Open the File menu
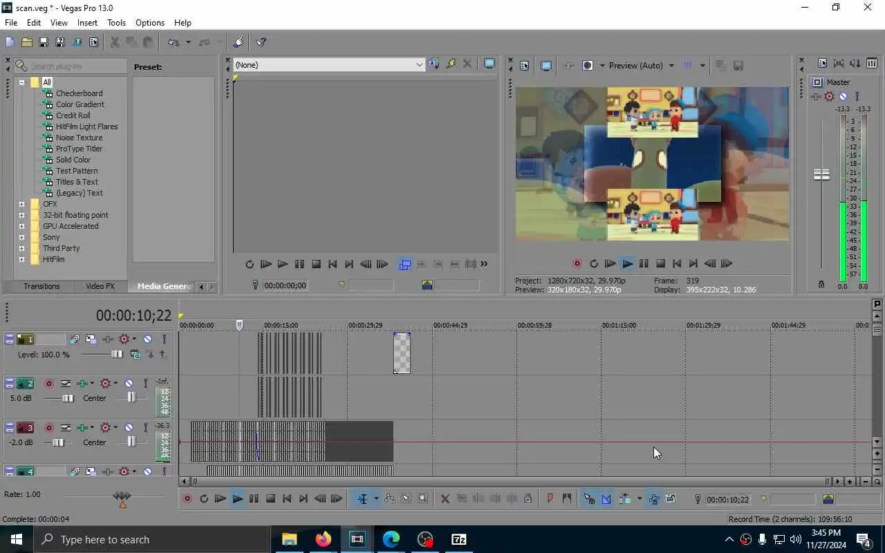The width and height of the screenshot is (885, 553). coord(11,23)
